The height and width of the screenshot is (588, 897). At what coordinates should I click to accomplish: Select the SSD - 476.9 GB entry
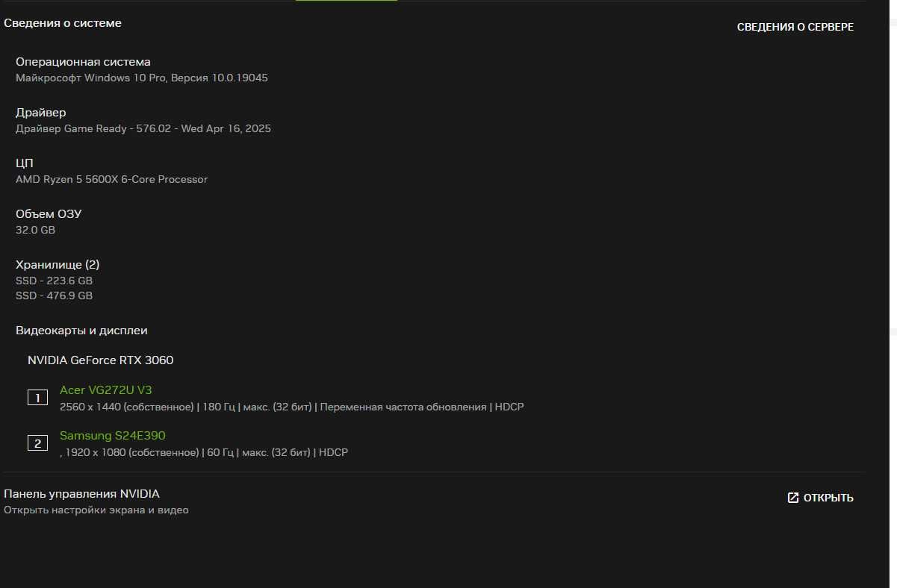(x=55, y=295)
